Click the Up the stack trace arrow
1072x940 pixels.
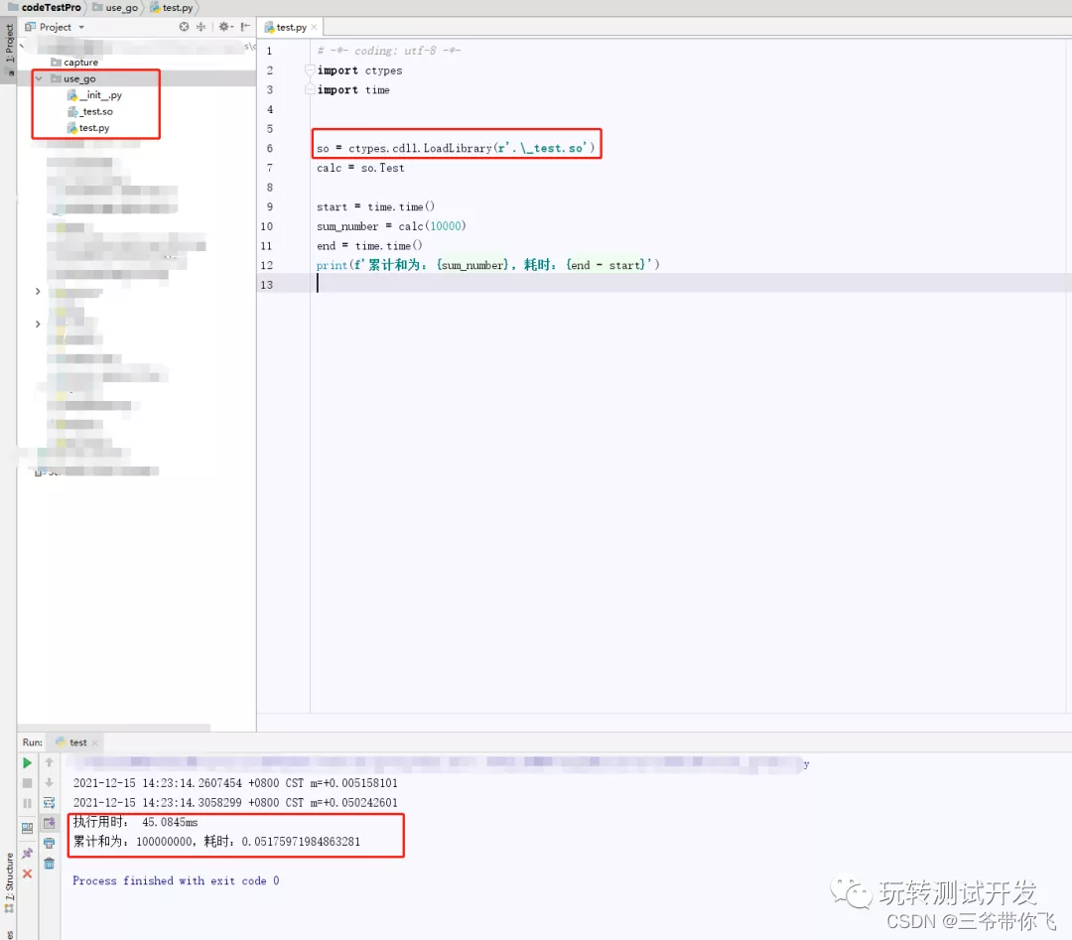[x=50, y=762]
